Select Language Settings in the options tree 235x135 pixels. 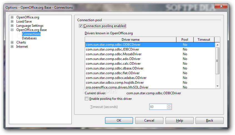pos(30,26)
